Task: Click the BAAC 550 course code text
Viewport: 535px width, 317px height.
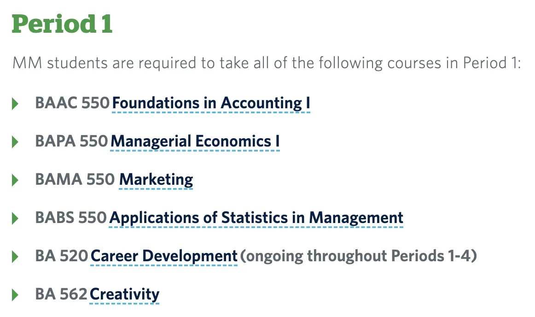Action: click(72, 103)
